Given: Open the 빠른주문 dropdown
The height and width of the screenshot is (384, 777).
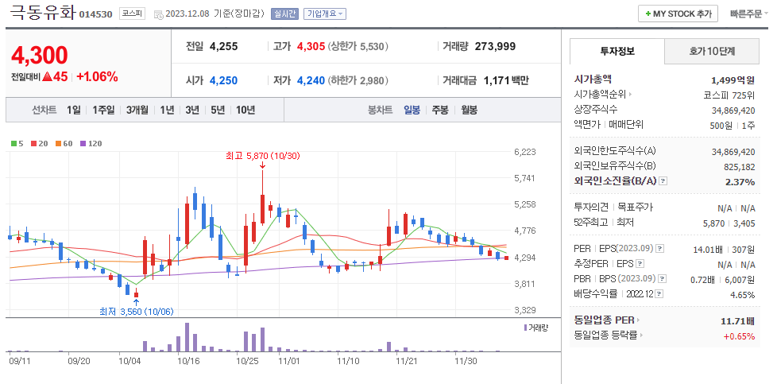Looking at the screenshot, I should point(748,14).
